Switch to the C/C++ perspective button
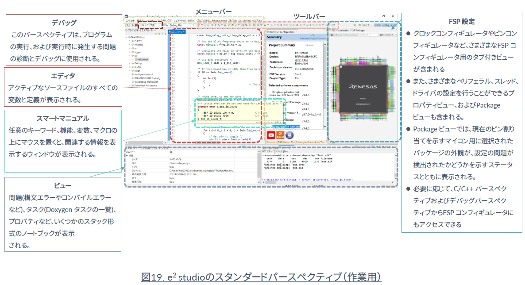The width and height of the screenshot is (525, 285). [x=368, y=25]
